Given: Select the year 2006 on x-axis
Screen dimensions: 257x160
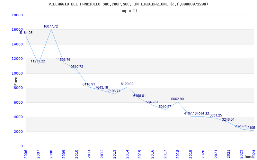Looking at the screenshot, I should click(26, 154).
